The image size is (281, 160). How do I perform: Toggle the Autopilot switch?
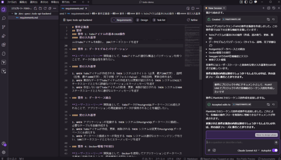[275, 150]
